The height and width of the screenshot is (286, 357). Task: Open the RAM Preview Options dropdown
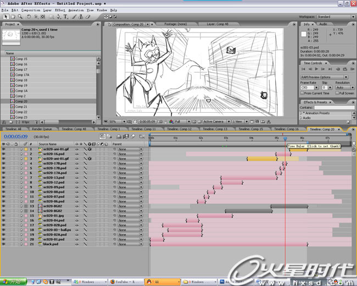324,77
